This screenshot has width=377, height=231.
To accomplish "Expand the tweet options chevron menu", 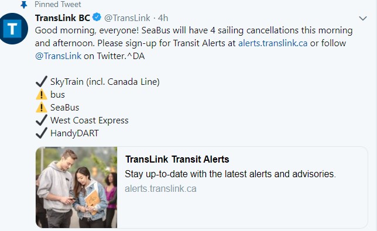I will [363, 18].
